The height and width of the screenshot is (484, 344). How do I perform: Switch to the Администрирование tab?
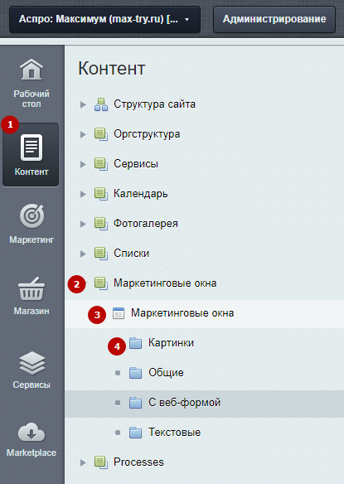point(274,19)
